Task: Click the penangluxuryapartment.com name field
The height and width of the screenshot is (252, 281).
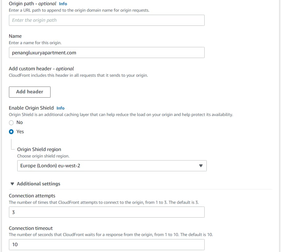Action: pyautogui.click(x=107, y=52)
